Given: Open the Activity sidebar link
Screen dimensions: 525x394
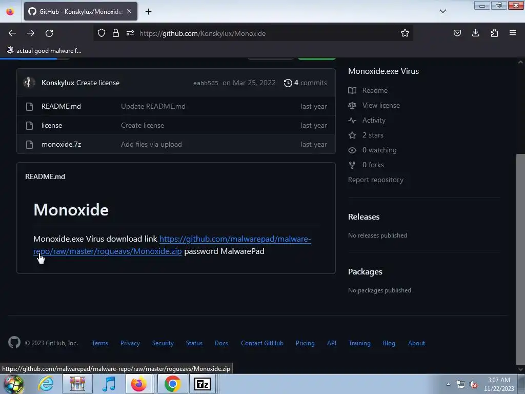Looking at the screenshot, I should 374,120.
